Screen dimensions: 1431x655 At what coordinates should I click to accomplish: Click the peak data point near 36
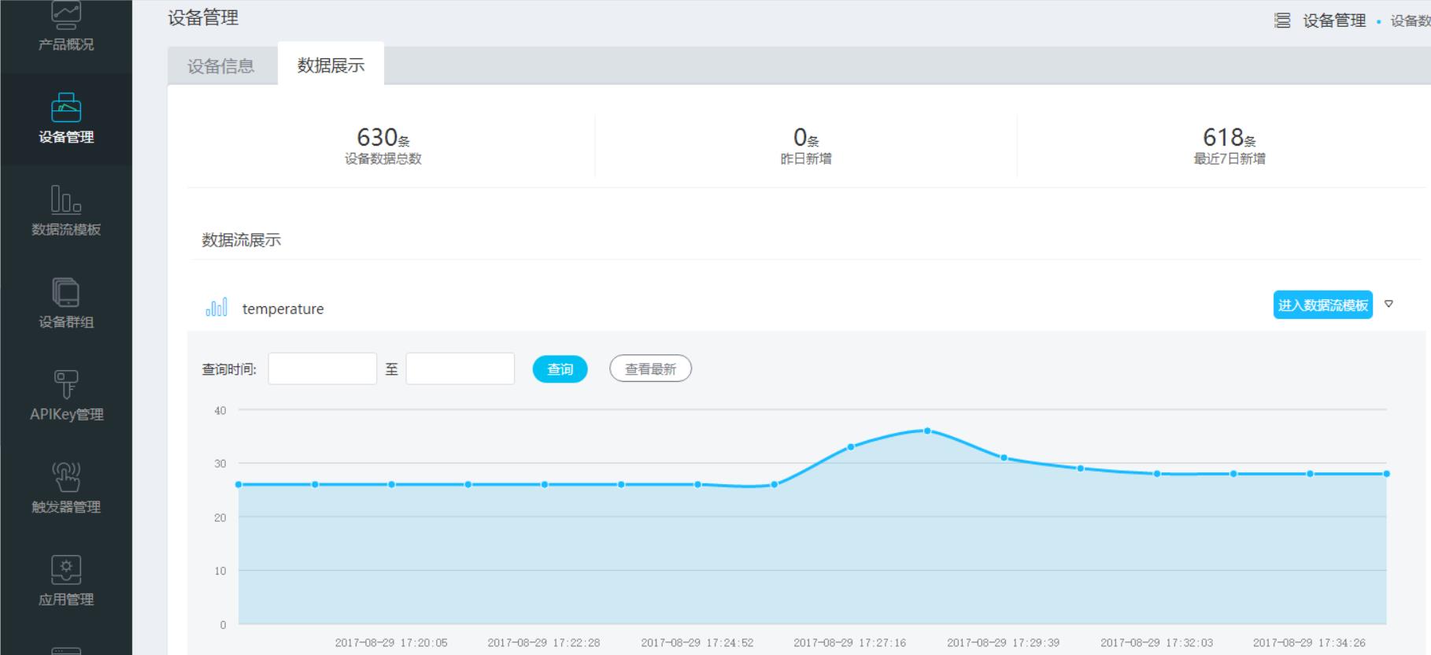pyautogui.click(x=927, y=431)
